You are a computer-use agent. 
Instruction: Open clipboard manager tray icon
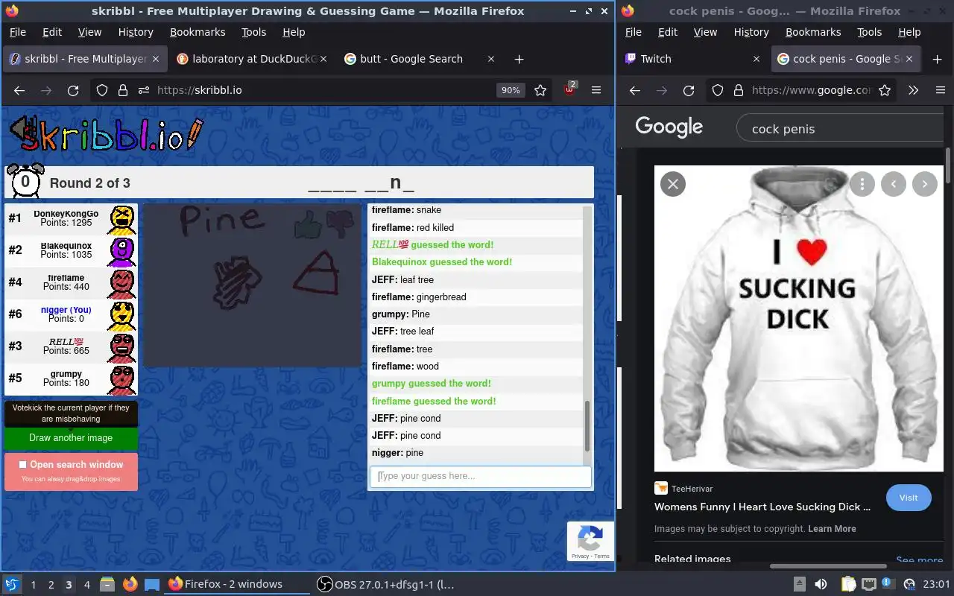(848, 584)
